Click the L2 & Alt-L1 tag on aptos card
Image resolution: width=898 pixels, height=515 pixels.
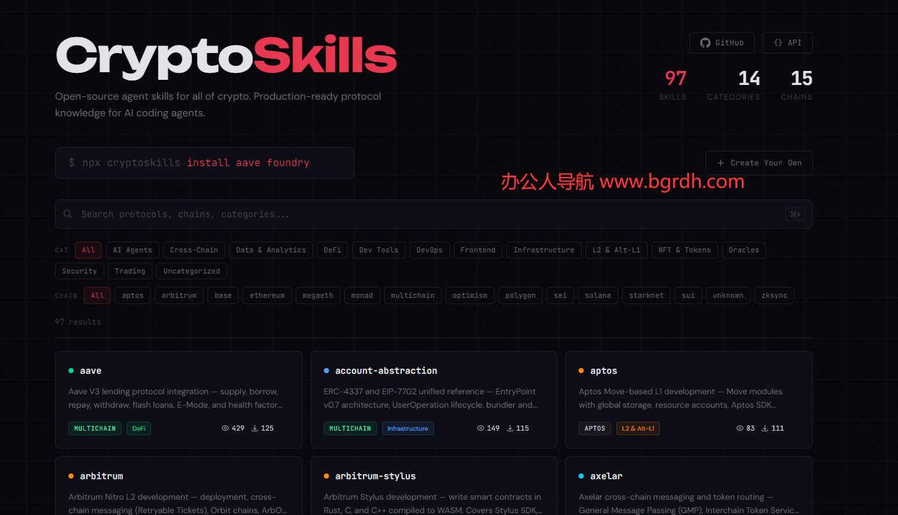[638, 428]
